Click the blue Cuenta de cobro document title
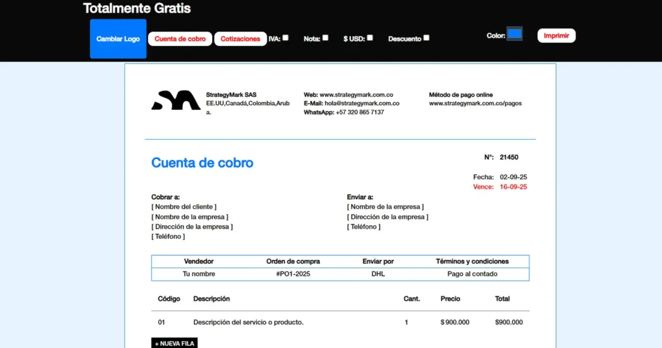Image resolution: width=662 pixels, height=348 pixels. [202, 162]
